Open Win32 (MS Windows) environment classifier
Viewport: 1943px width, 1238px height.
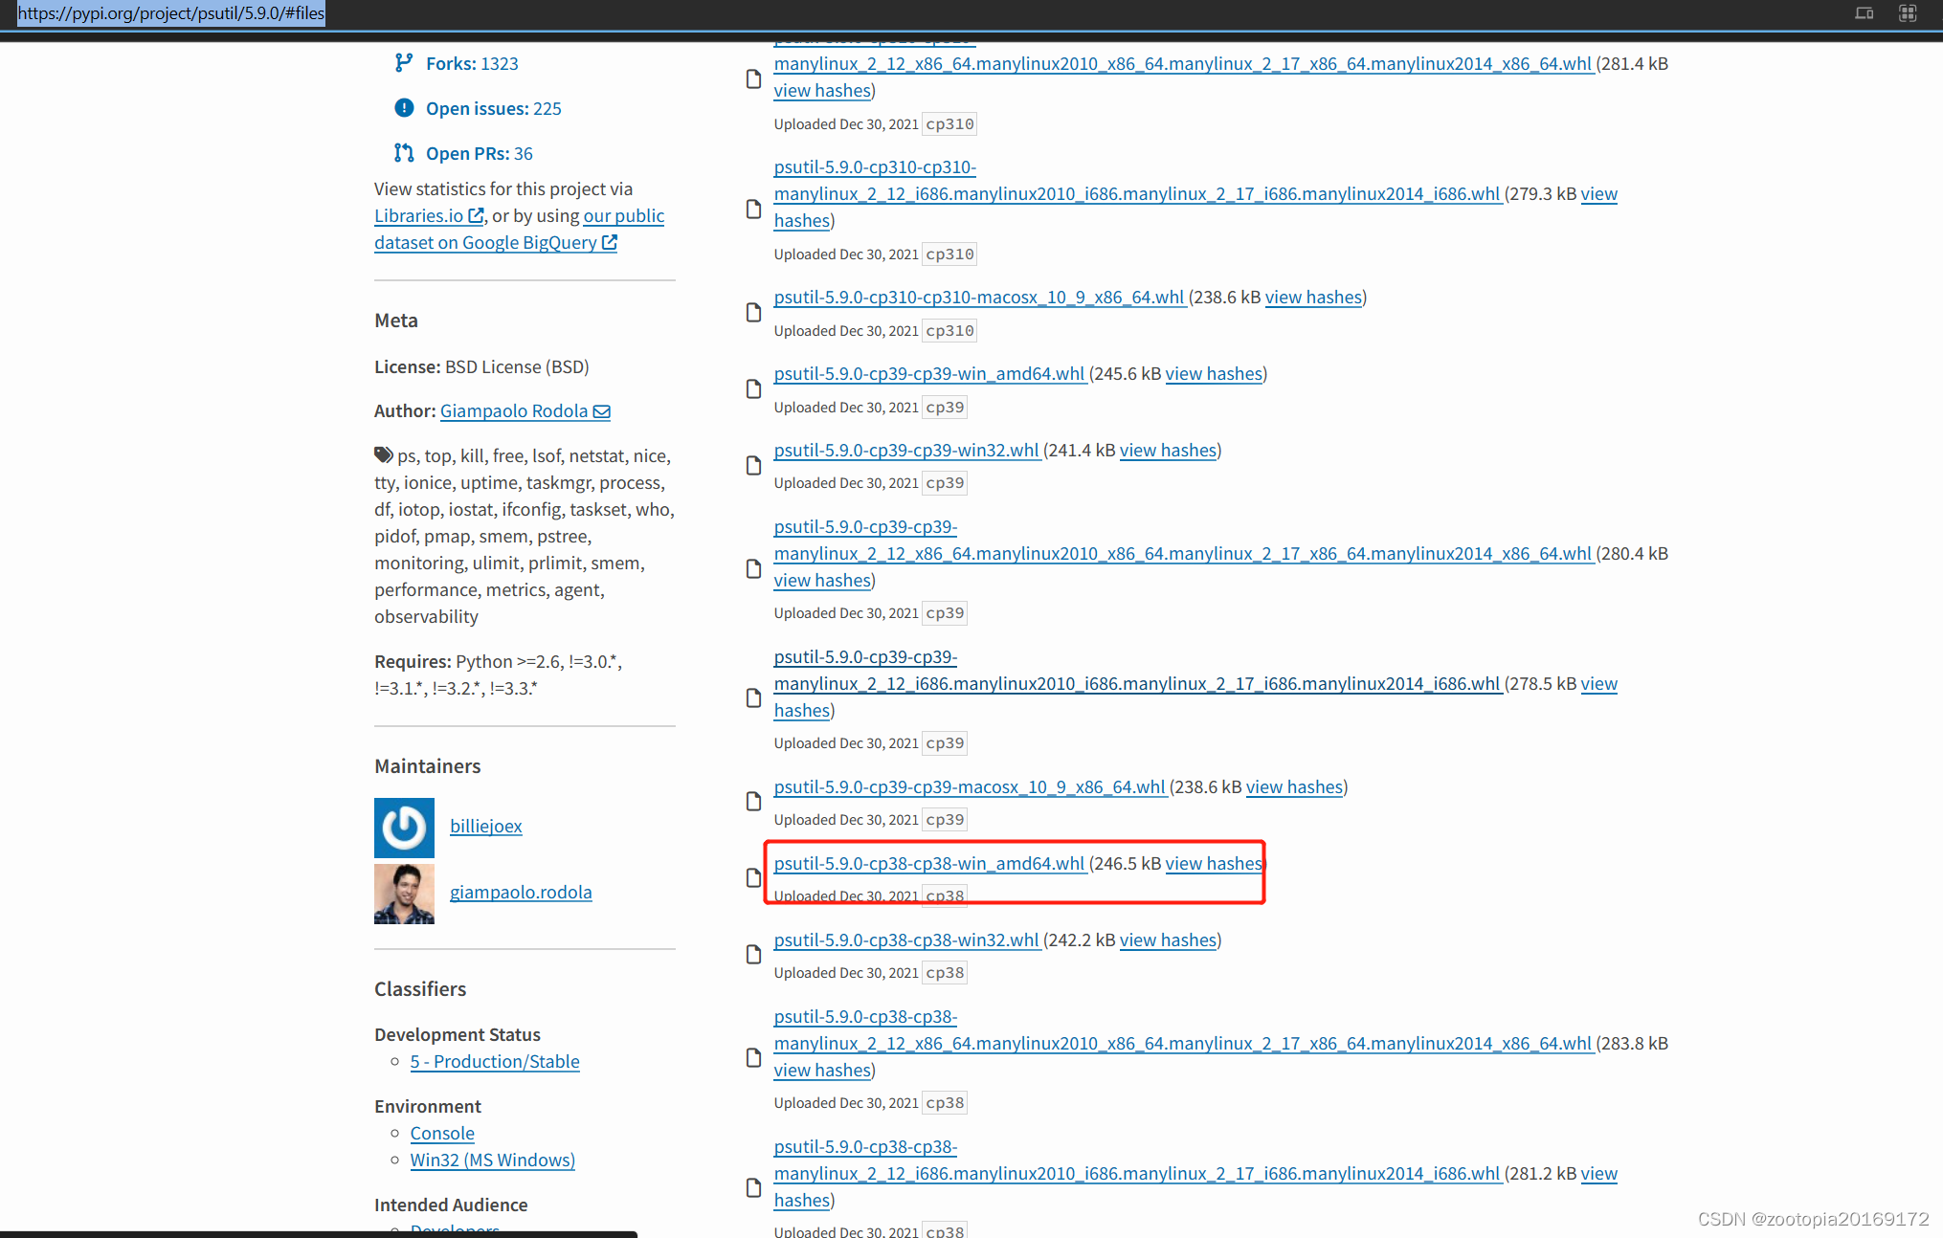[492, 1160]
